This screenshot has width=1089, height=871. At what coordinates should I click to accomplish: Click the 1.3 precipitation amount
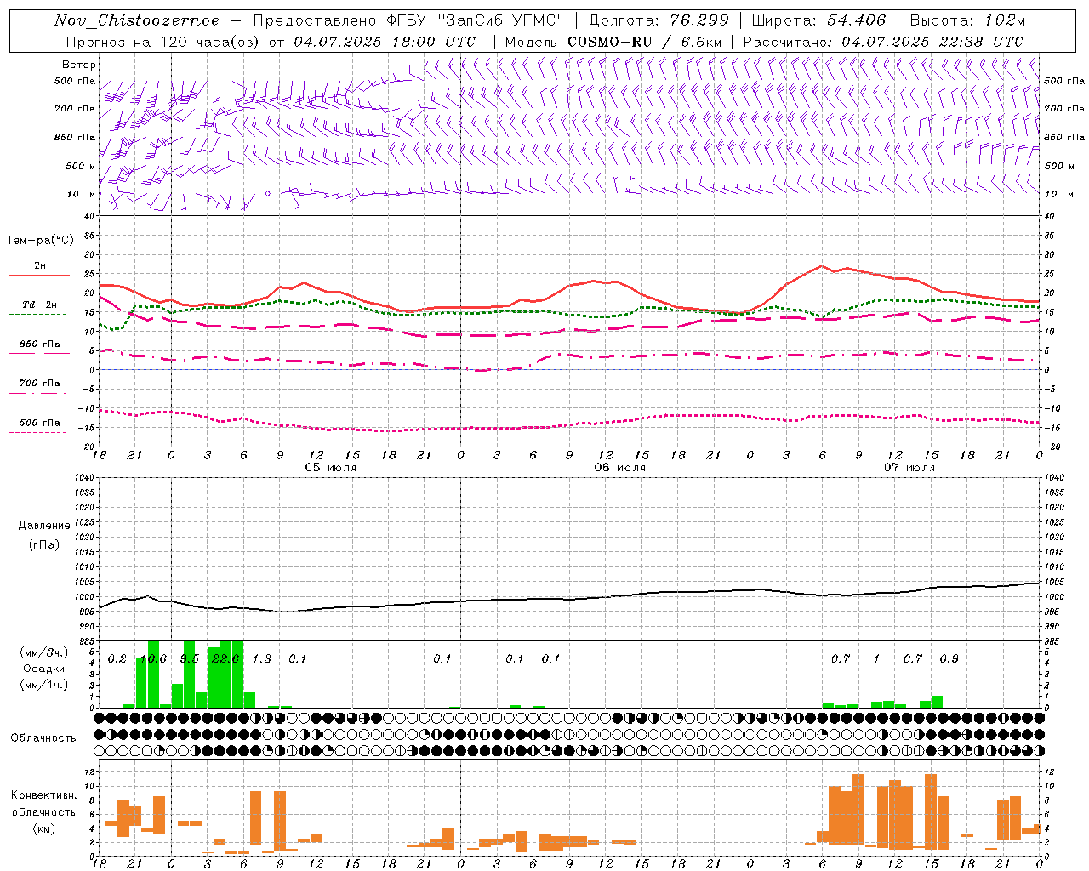click(262, 659)
